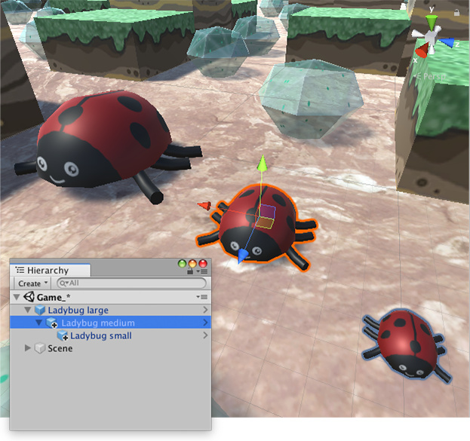Select Ladybug small in the Hierarchy
Viewport: 470px width, 441px height.
101,335
